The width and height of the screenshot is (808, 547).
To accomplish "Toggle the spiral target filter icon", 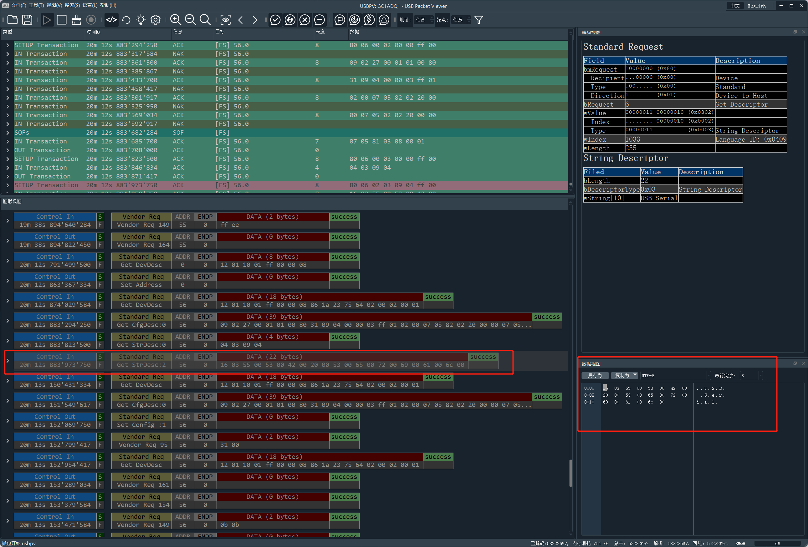I will tap(354, 20).
